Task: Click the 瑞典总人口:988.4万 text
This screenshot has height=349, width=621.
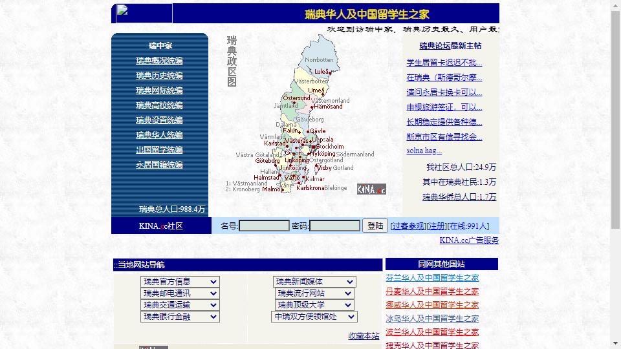Action: 172,209
